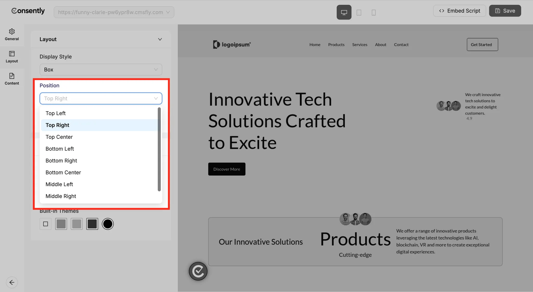This screenshot has height=292, width=533.
Task: Select Top Left position option
Action: [55, 113]
